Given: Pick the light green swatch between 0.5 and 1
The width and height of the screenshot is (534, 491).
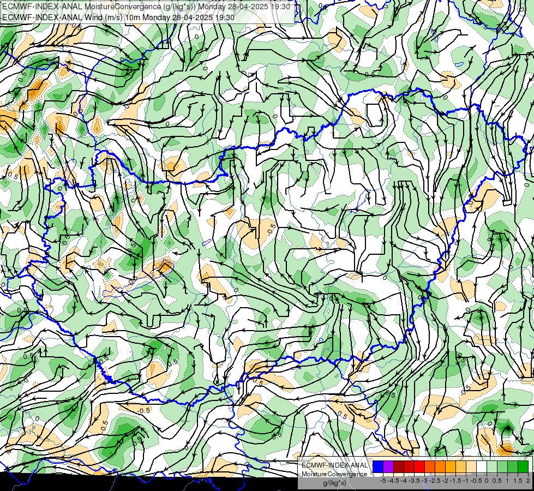Looking at the screenshot, I should [x=502, y=467].
